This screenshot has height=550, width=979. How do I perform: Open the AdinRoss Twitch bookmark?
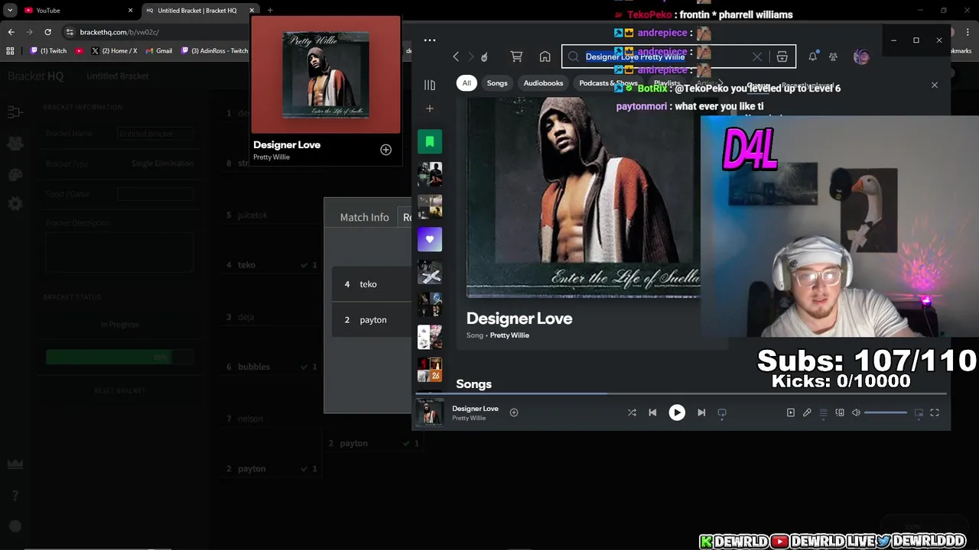215,50
